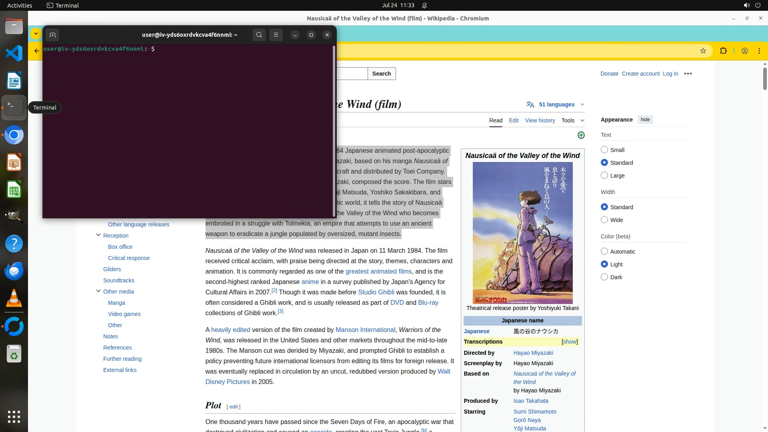The image size is (768, 432).
Task: Click the film poster thumbnail image
Action: point(522,233)
